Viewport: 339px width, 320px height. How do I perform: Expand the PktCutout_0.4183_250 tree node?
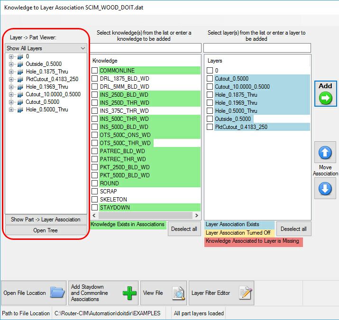click(x=11, y=79)
